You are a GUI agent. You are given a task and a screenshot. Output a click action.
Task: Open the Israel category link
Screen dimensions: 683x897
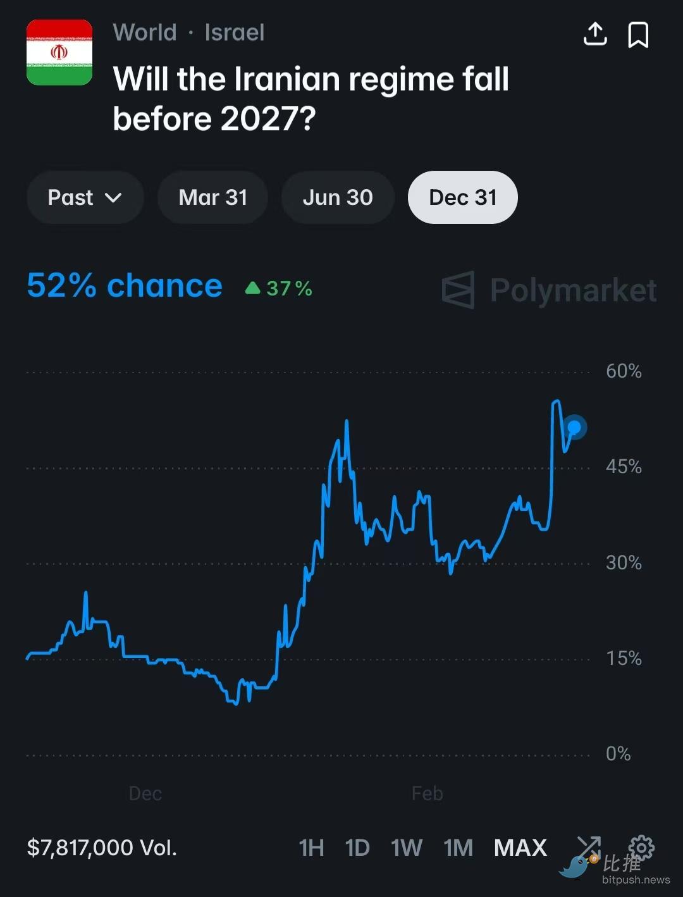(235, 32)
